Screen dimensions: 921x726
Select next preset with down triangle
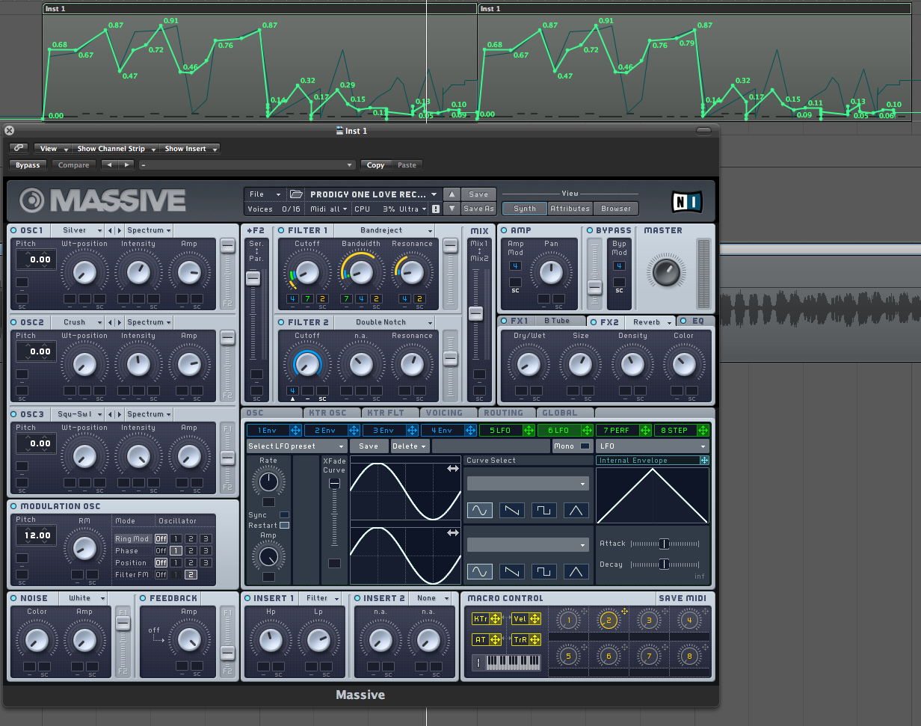[x=452, y=209]
